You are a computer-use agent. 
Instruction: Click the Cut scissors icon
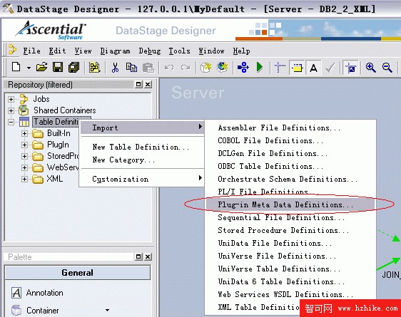[x=115, y=68]
